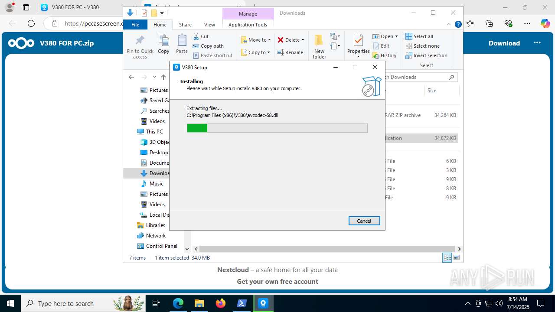Open recent locations dropdown in Explorer
The height and width of the screenshot is (312, 555).
[x=154, y=77]
